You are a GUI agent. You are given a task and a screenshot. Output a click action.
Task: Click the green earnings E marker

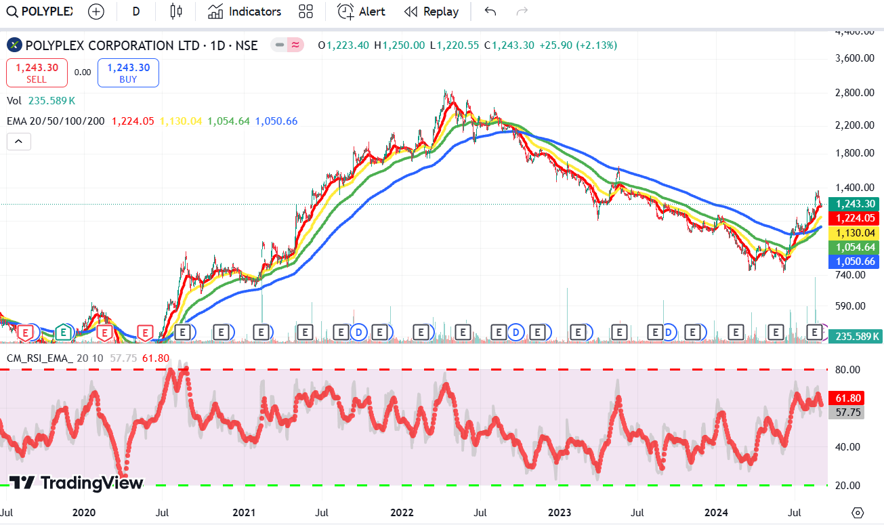point(63,332)
